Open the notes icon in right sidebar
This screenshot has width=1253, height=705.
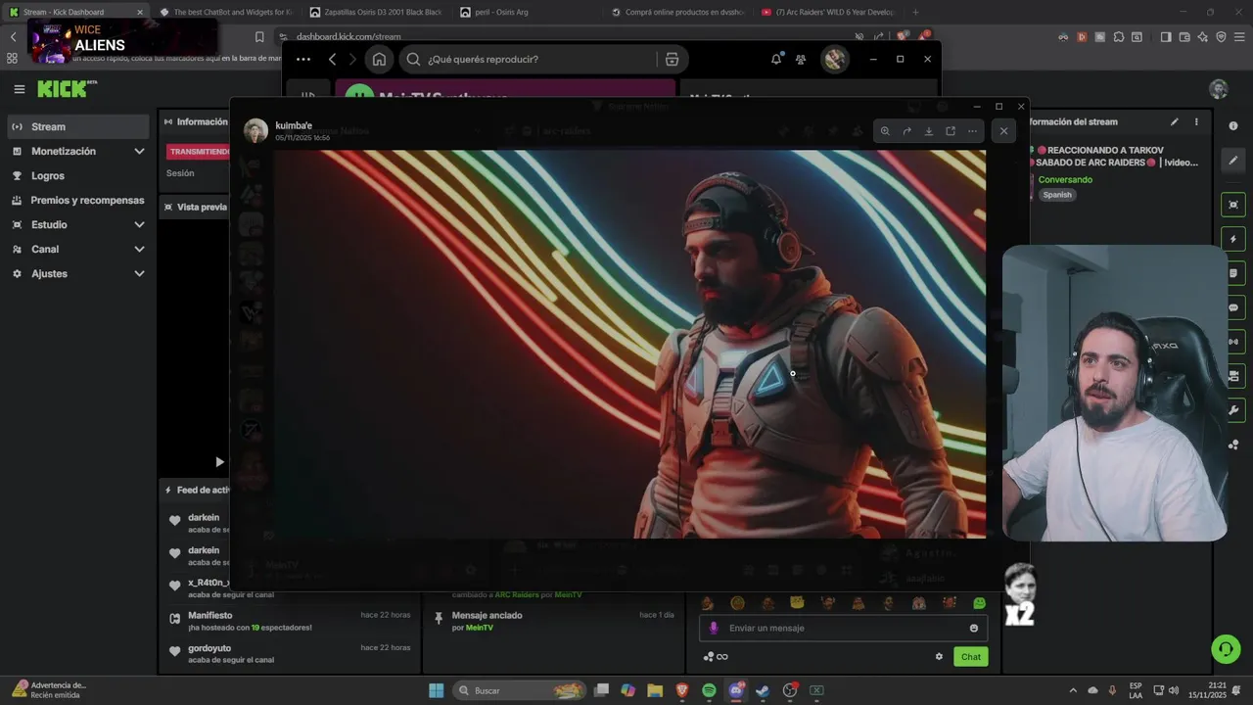pos(1233,273)
